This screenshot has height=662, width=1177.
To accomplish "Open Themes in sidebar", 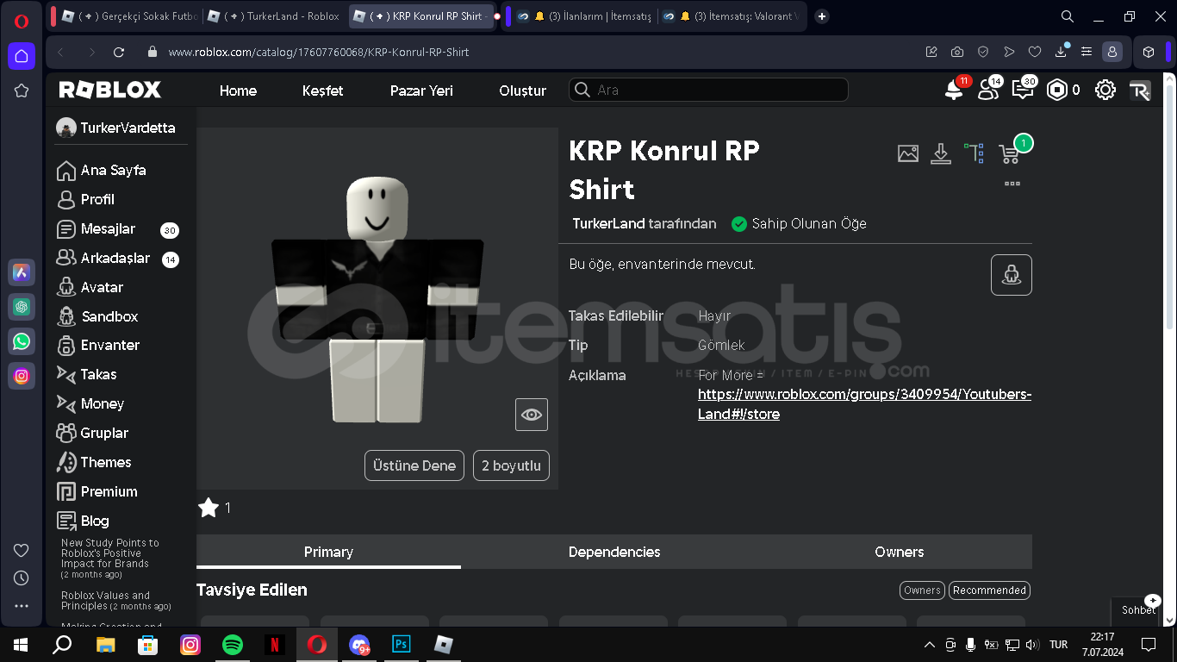I will point(94,462).
